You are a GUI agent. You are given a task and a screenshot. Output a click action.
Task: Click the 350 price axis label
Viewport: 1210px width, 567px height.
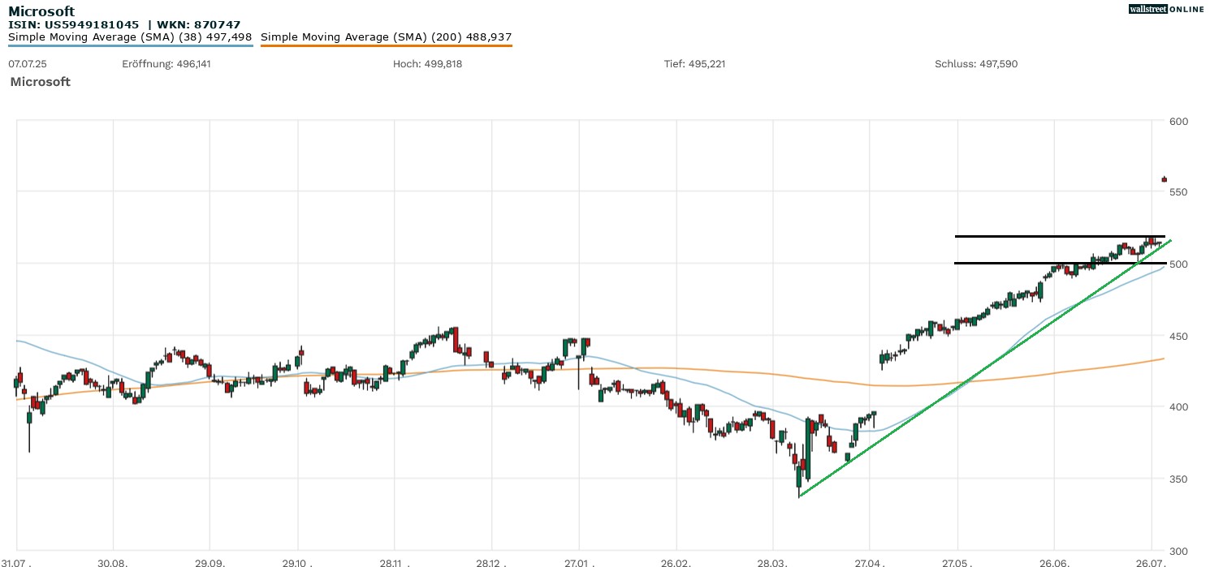(1178, 479)
